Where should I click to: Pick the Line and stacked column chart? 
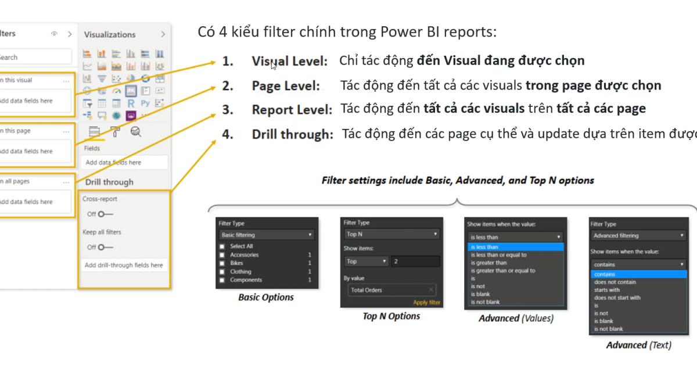coord(131,66)
